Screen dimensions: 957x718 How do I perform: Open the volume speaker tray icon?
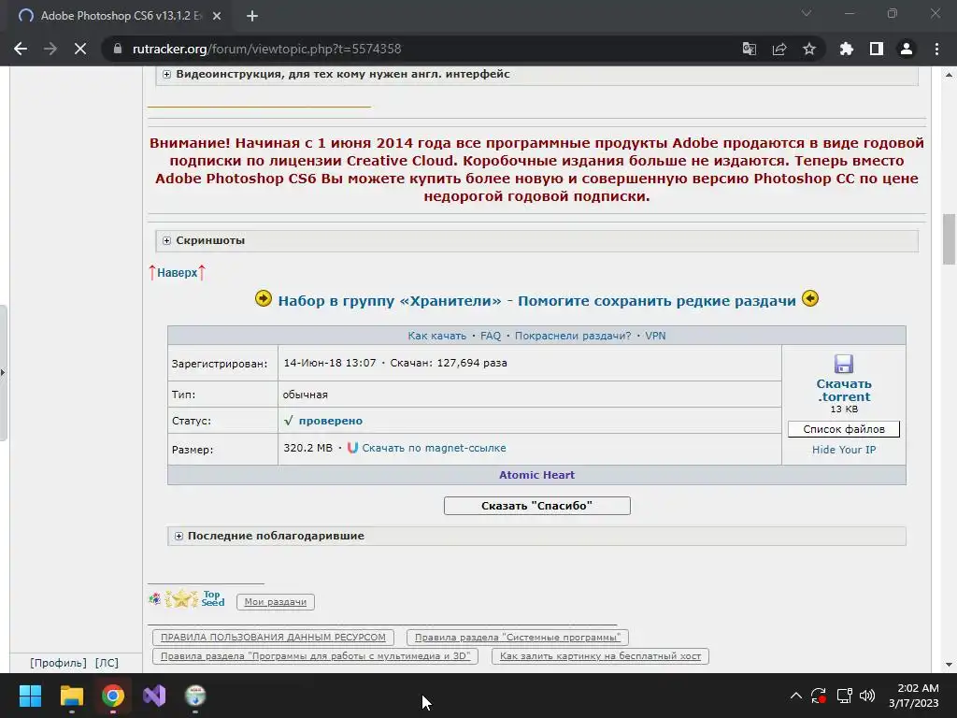coord(866,696)
